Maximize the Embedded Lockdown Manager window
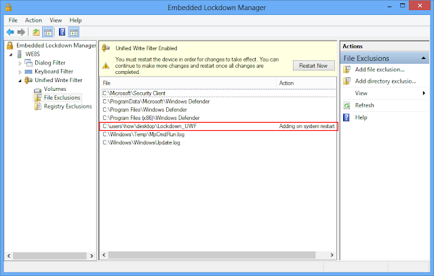Image resolution: width=434 pixels, height=276 pixels. pyautogui.click(x=402, y=5)
